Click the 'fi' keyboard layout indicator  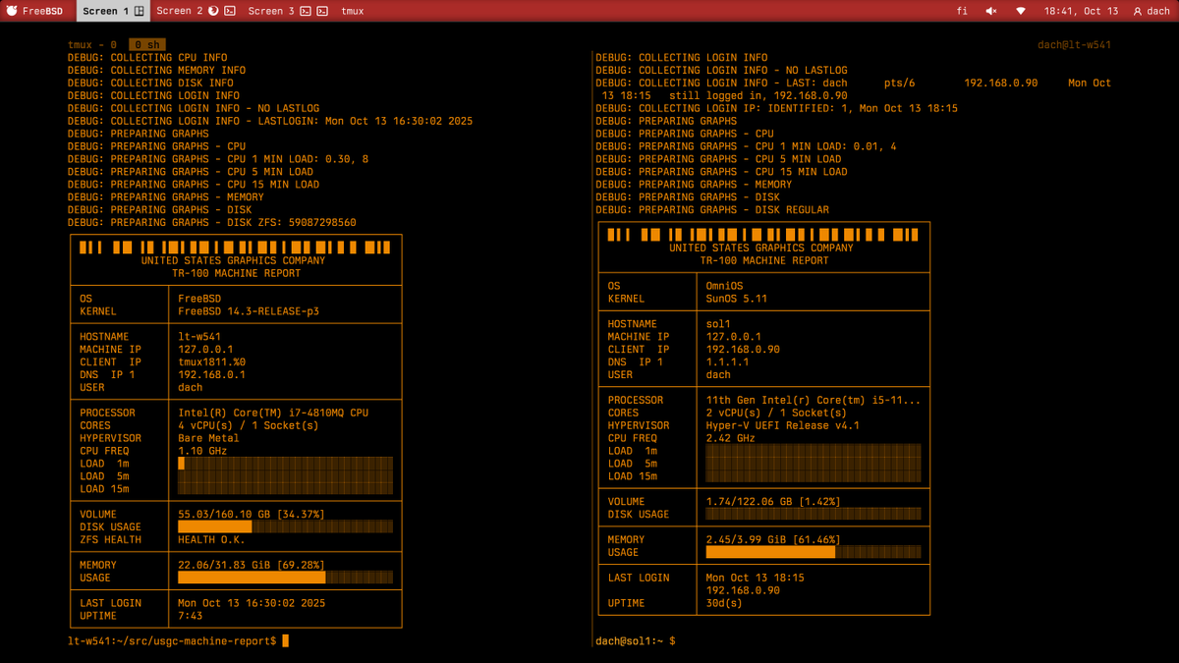[x=962, y=11]
